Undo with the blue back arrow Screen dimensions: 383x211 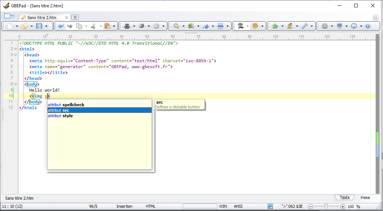click(61, 26)
